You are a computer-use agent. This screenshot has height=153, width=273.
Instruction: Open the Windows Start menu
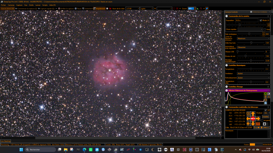21,150
